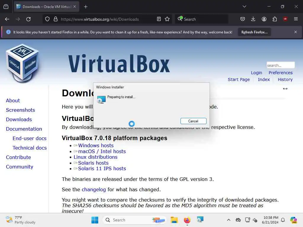This screenshot has width=303, height=227.
Task: Click the VirtualBox site search field
Action: point(281,65)
